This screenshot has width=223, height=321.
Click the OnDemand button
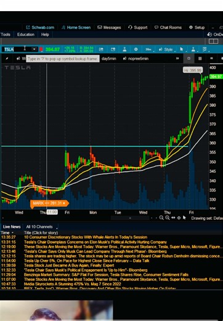(215, 35)
